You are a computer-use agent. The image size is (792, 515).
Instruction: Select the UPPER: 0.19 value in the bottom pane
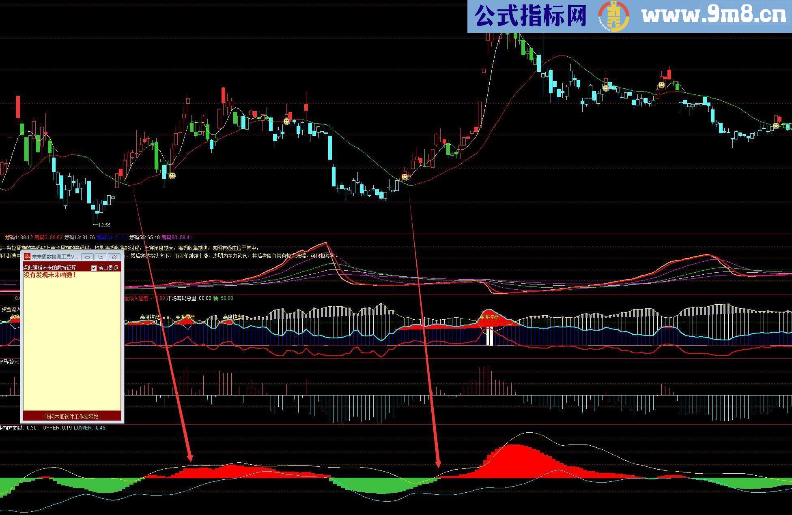click(x=57, y=428)
